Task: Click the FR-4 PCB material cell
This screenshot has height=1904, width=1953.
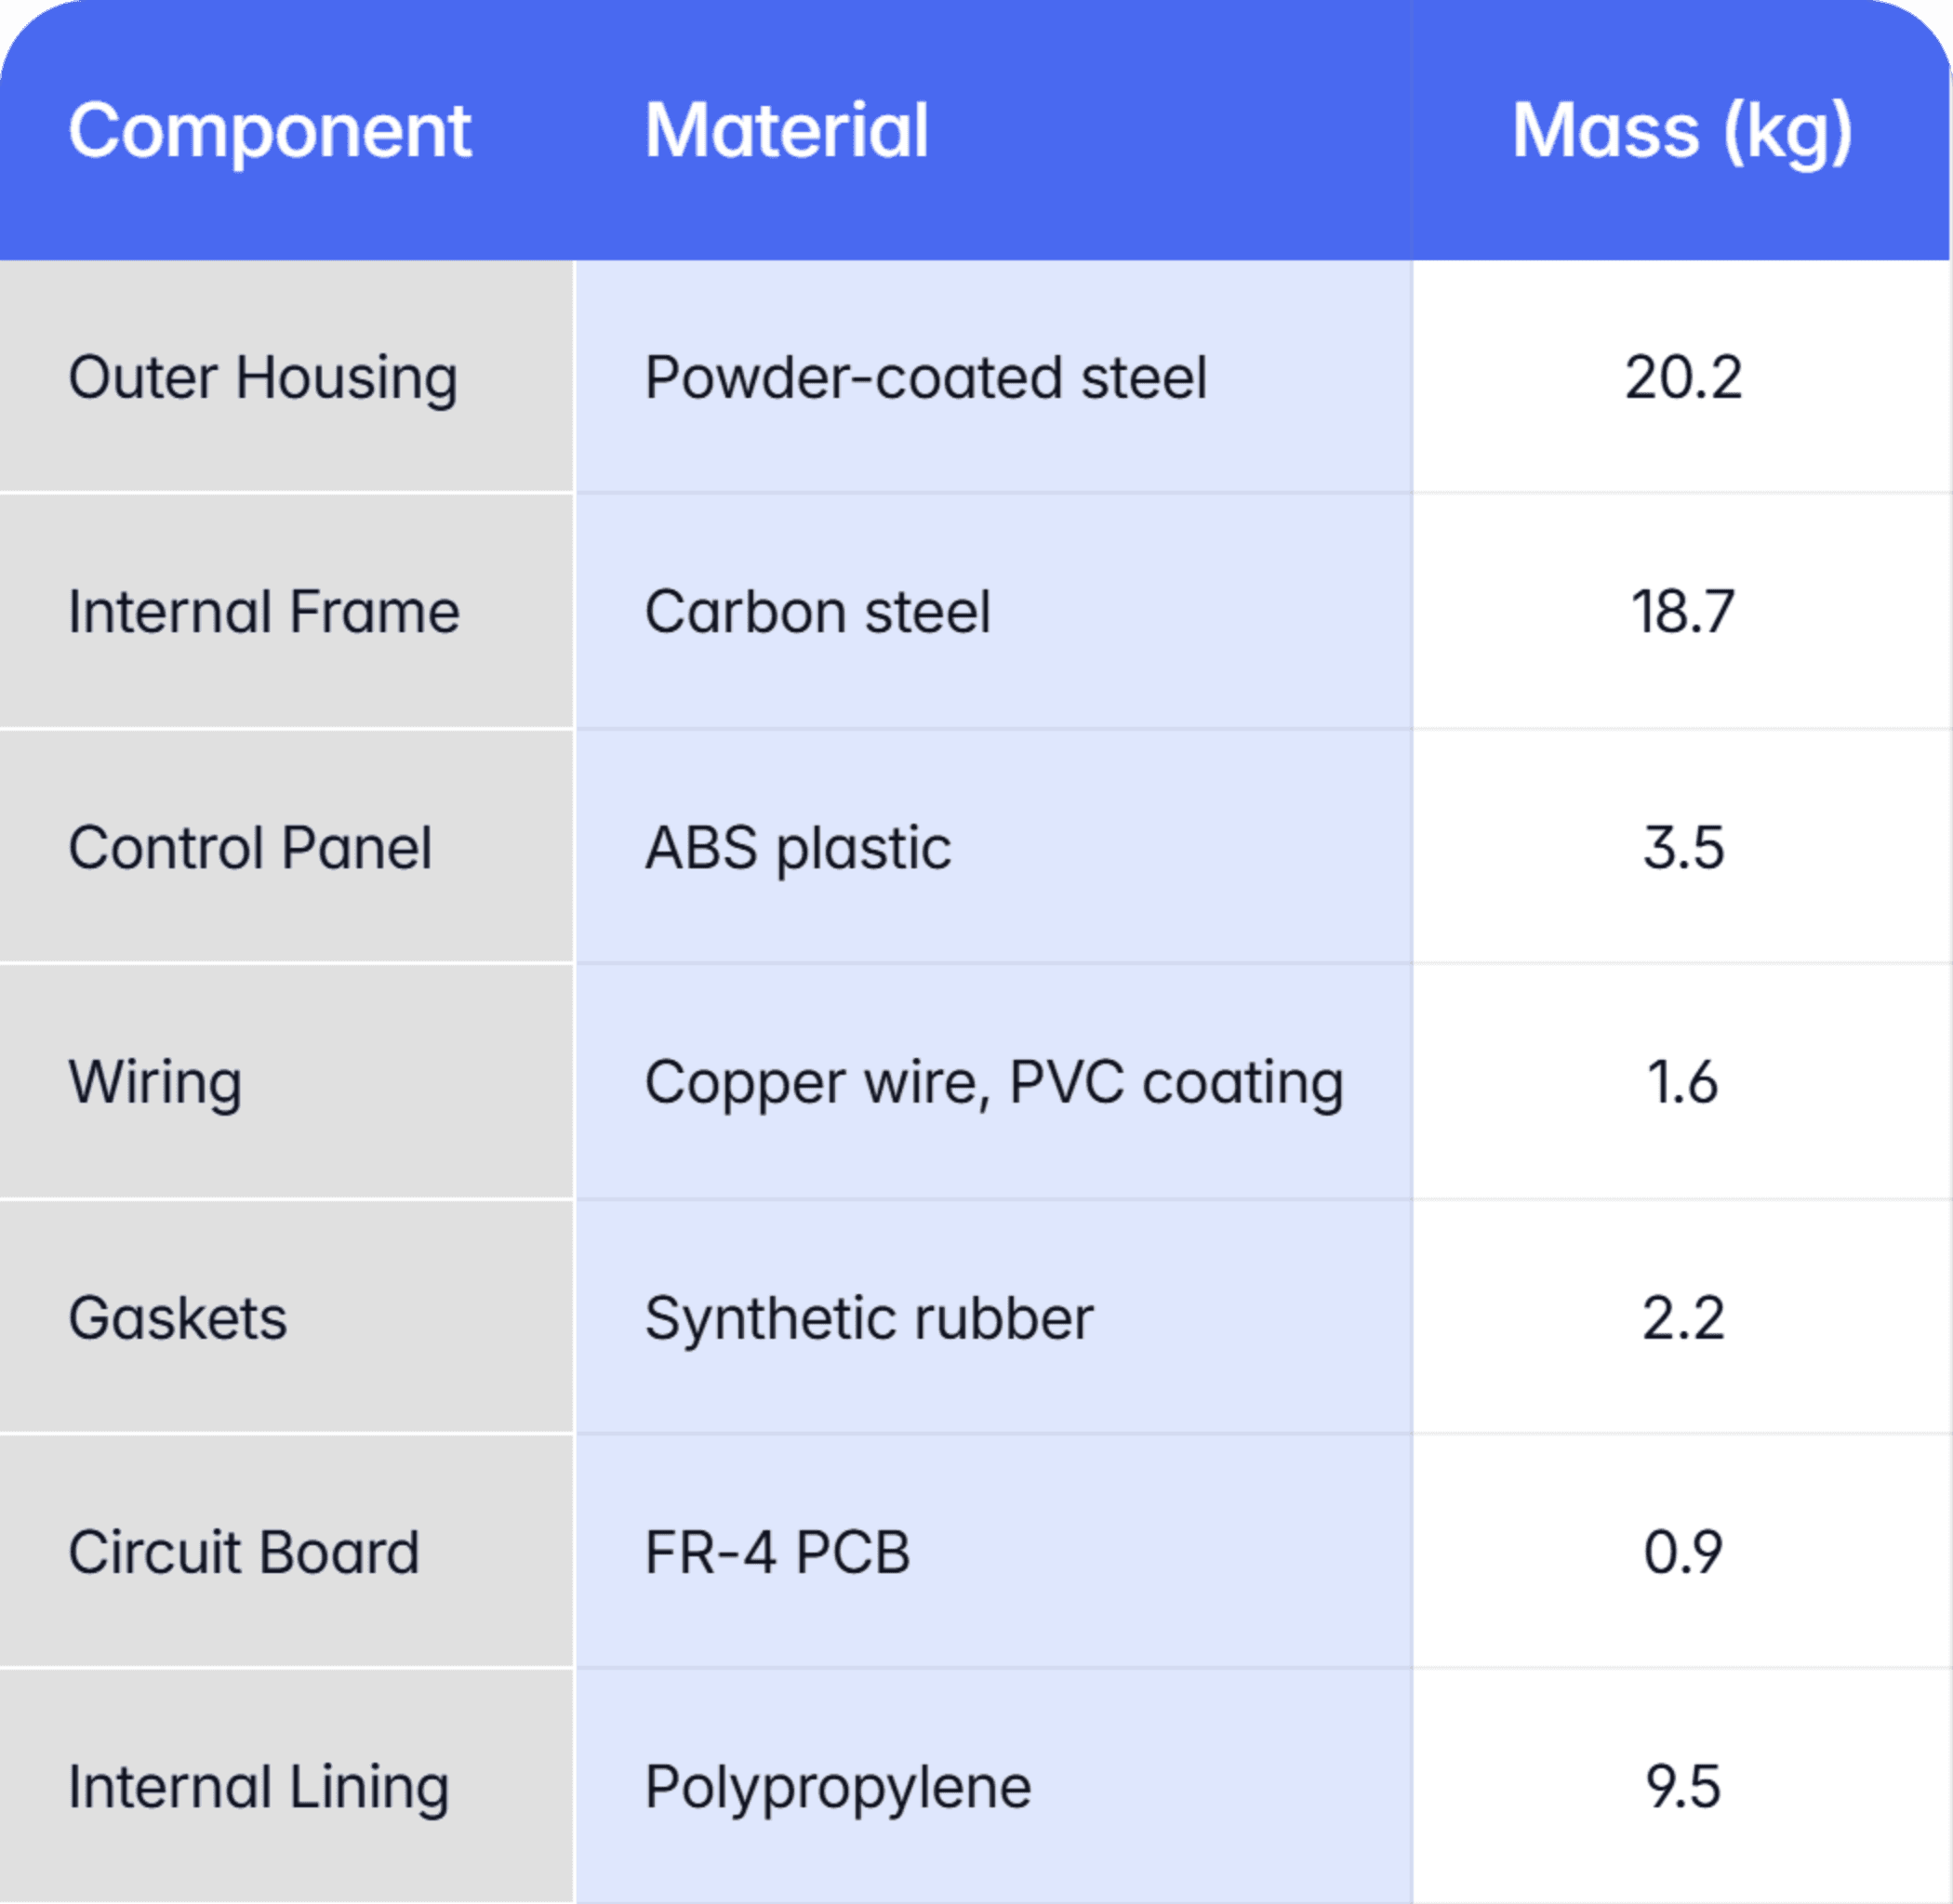Action: click(993, 1552)
